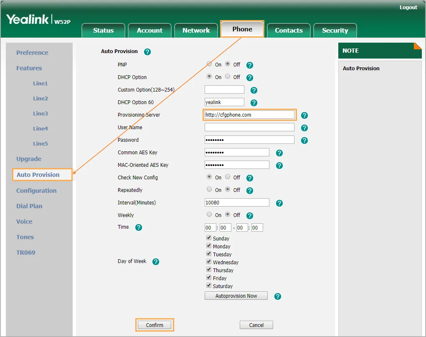Open help icon beside Auto Provision heading

[x=147, y=52]
